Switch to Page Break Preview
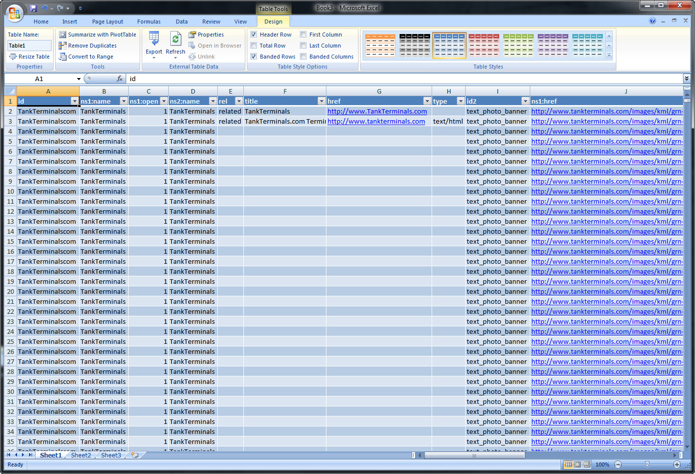 click(x=587, y=464)
